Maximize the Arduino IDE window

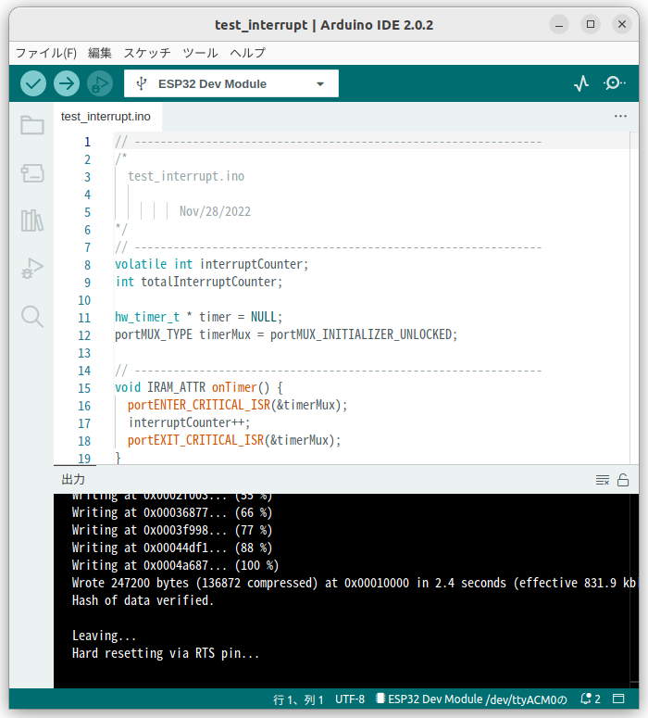[x=591, y=24]
